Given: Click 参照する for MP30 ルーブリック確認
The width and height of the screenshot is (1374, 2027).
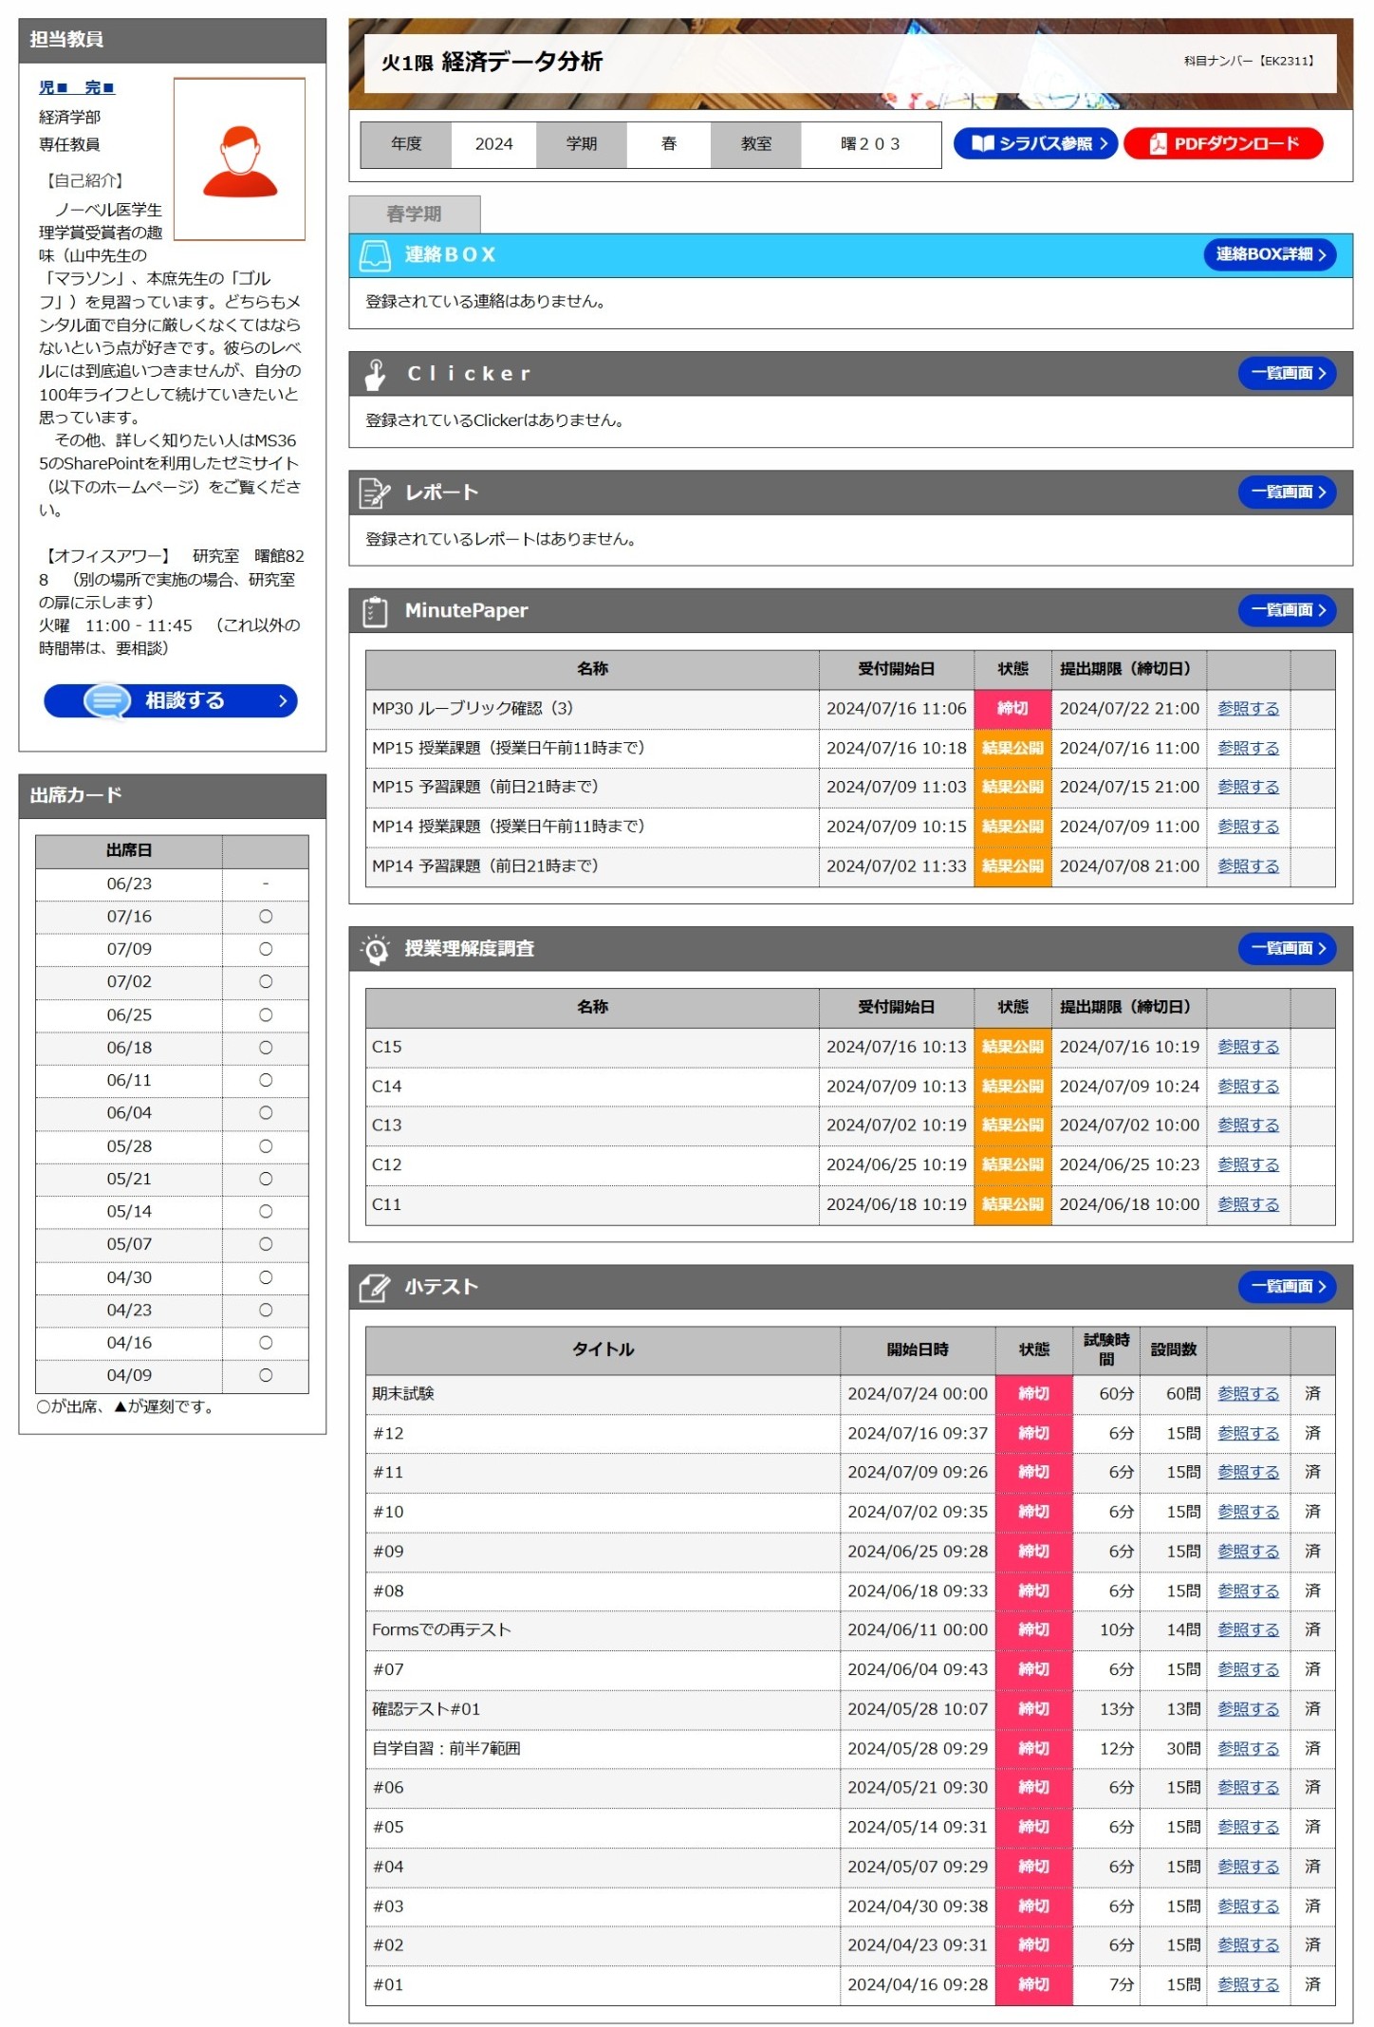Looking at the screenshot, I should click(1248, 709).
